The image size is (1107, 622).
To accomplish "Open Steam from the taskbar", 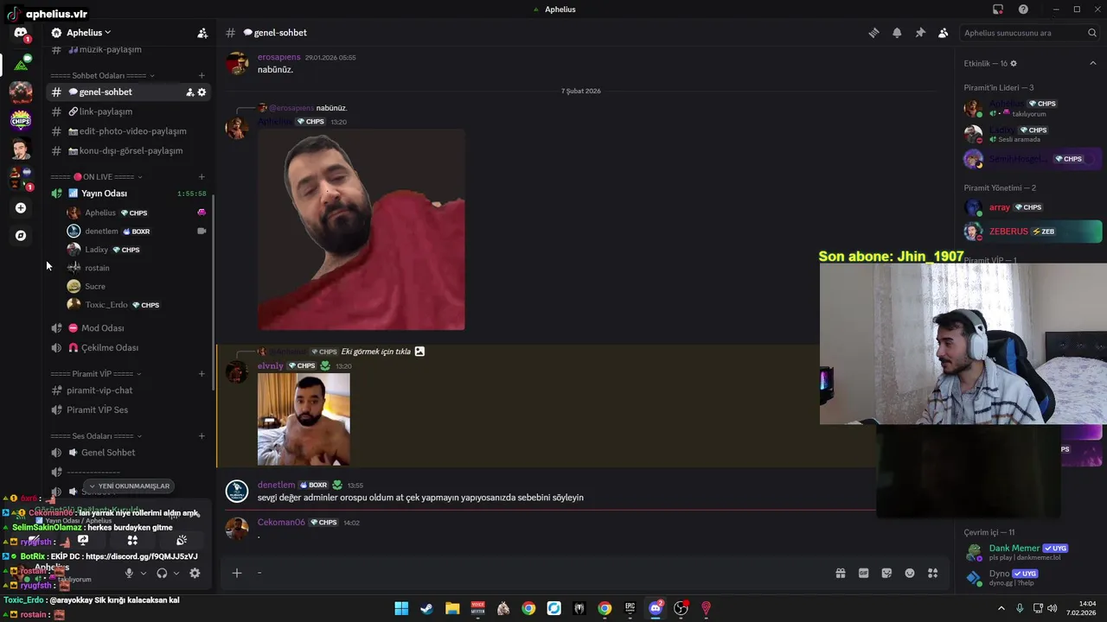I will (426, 608).
